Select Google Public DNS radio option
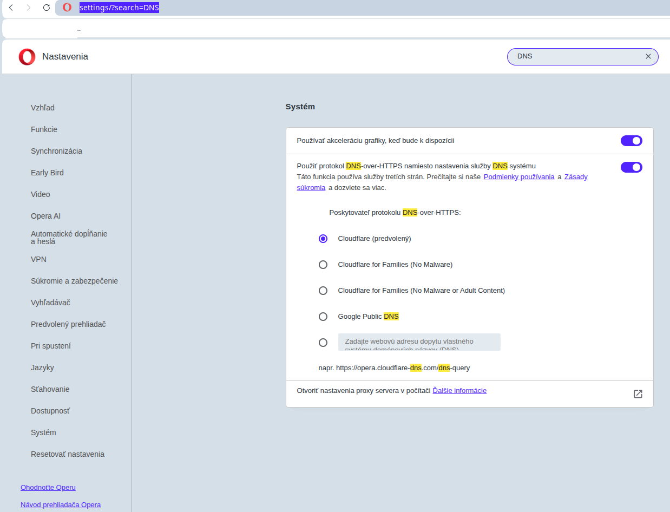Image resolution: width=670 pixels, height=512 pixels. [x=323, y=317]
